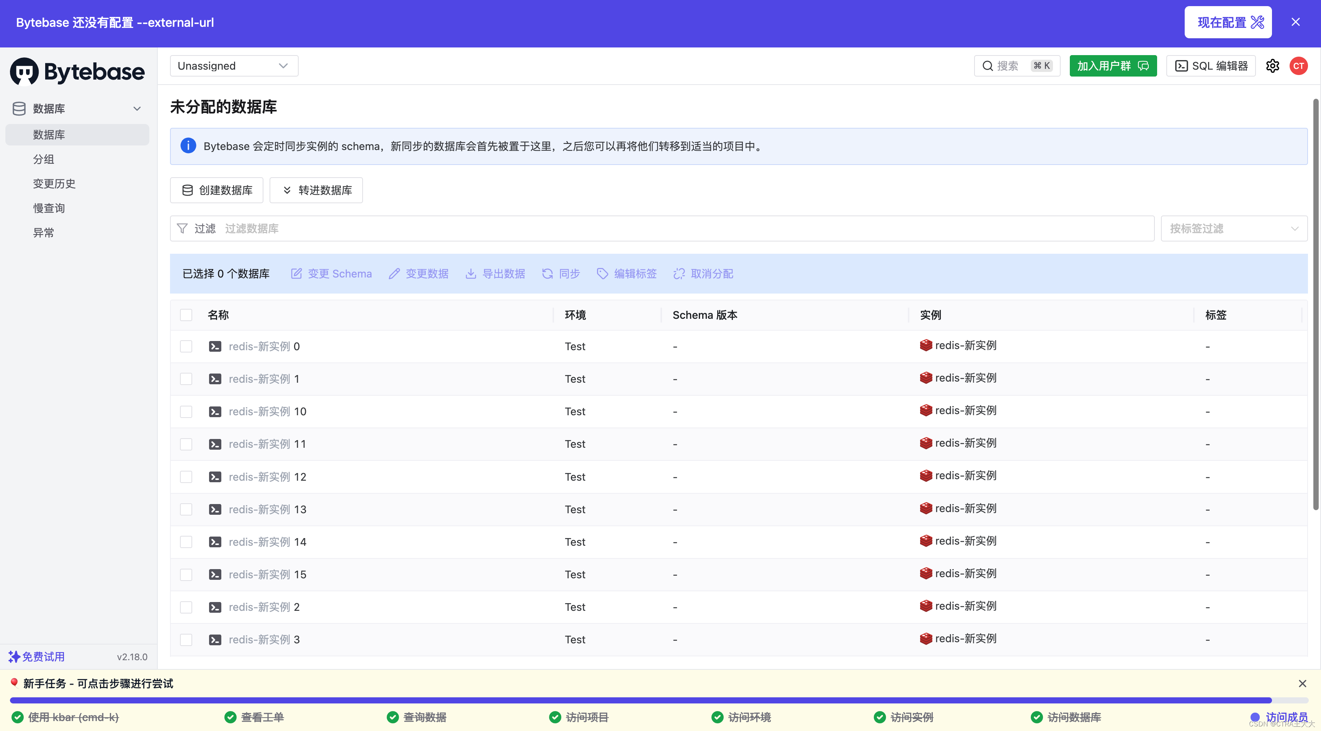Click the sparkle icon beside 免费试用
The width and height of the screenshot is (1321, 731).
point(15,657)
